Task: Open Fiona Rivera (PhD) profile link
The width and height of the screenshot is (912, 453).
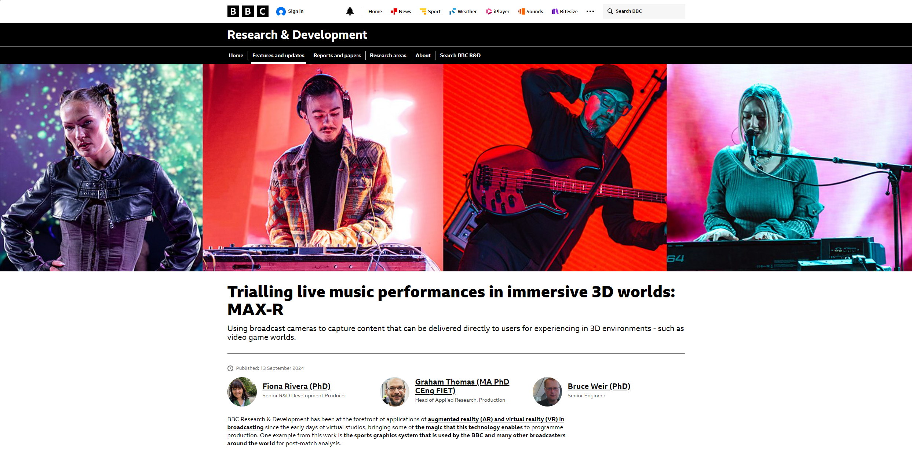Action: 296,386
